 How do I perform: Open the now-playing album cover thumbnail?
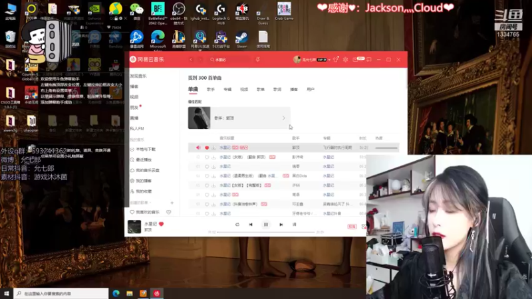(x=134, y=227)
